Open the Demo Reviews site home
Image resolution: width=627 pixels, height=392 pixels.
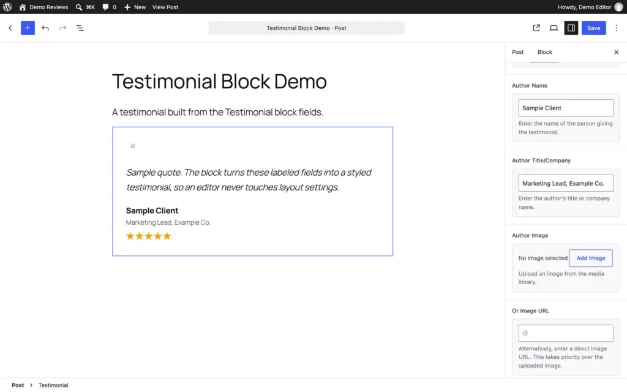[43, 7]
